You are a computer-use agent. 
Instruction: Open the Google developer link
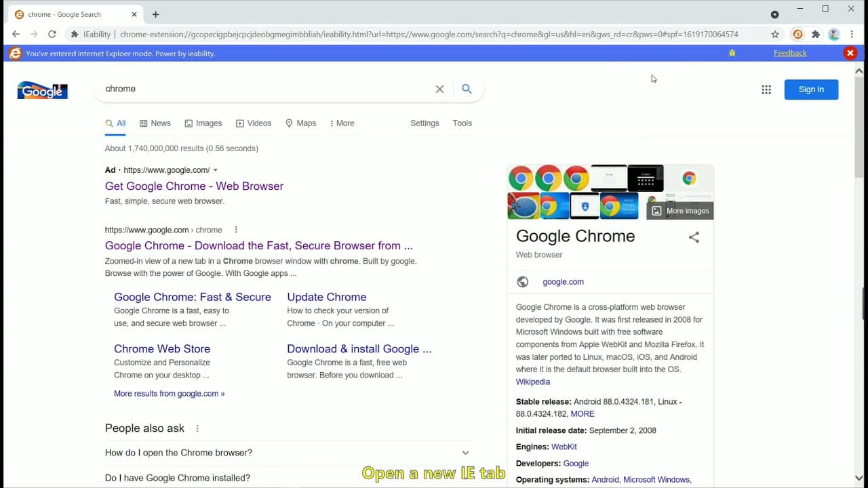[x=576, y=464]
